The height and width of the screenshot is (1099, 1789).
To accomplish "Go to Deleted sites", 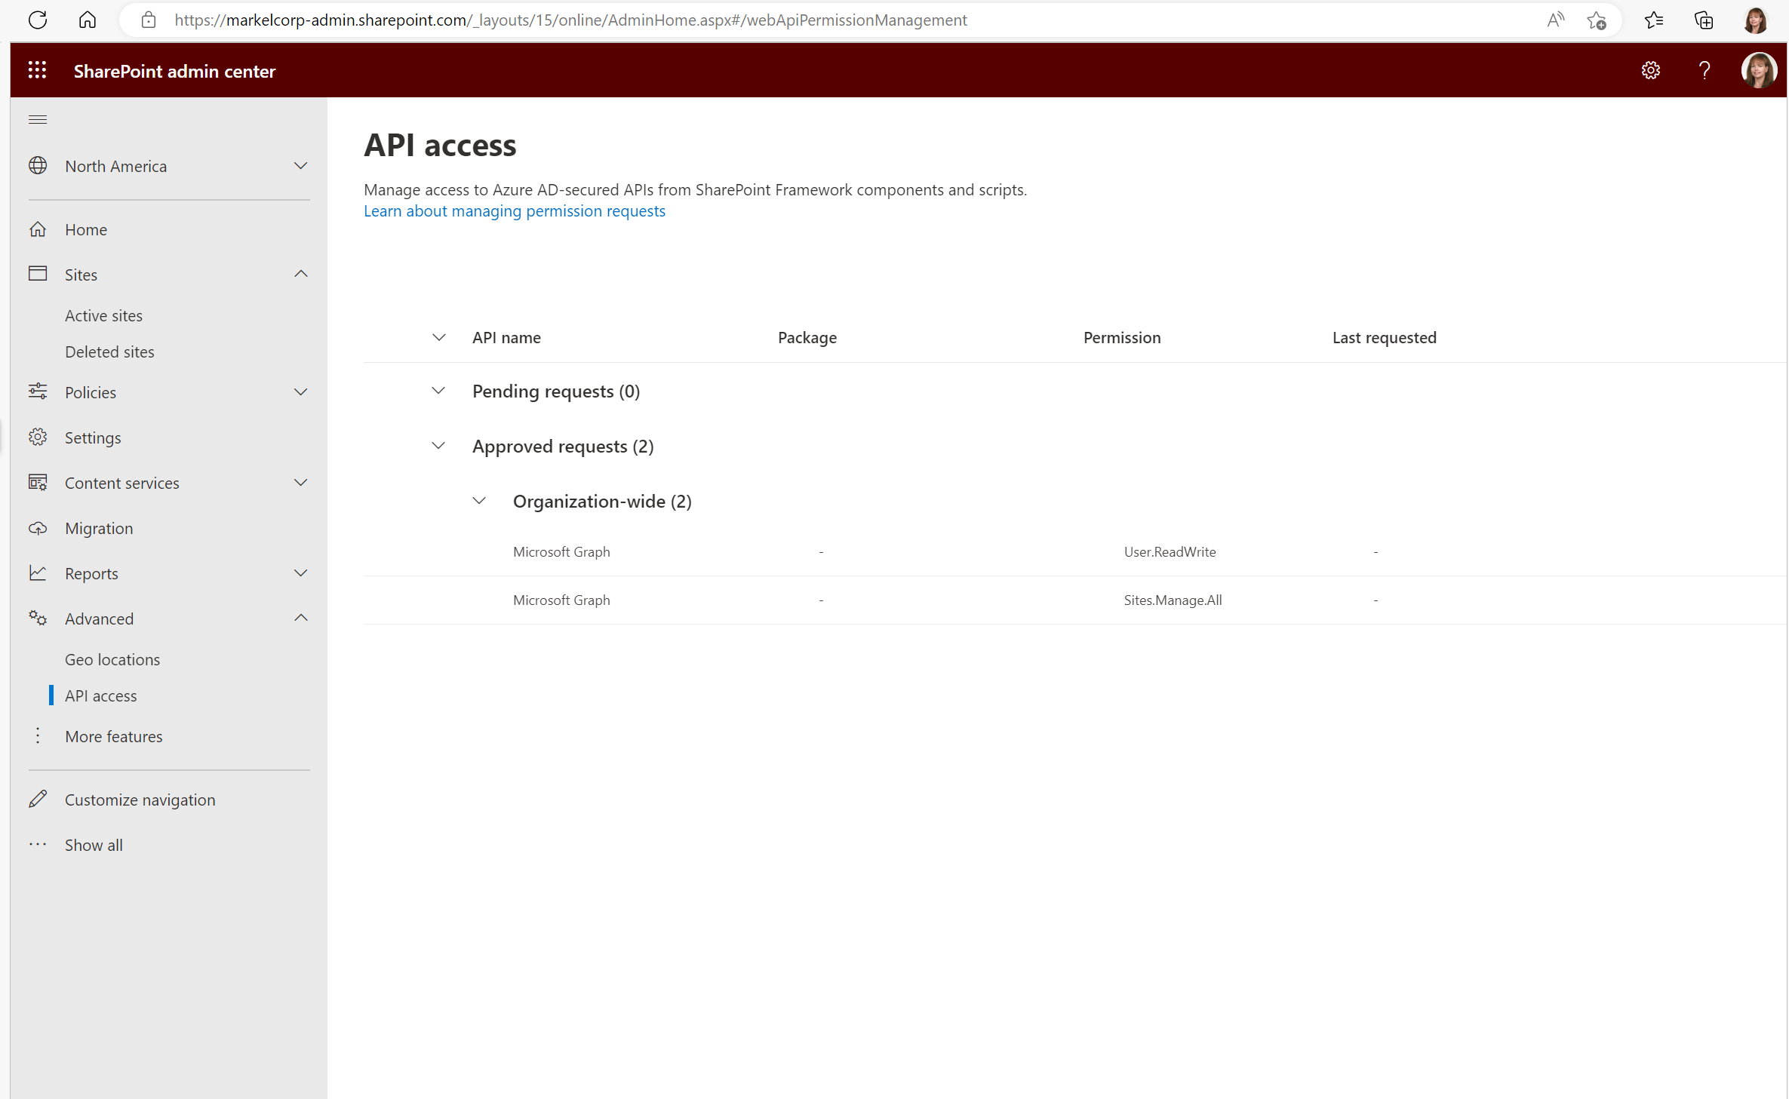I will tap(109, 351).
